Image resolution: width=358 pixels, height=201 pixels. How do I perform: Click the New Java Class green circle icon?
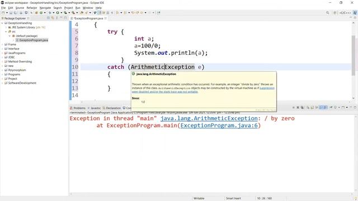point(41,13)
